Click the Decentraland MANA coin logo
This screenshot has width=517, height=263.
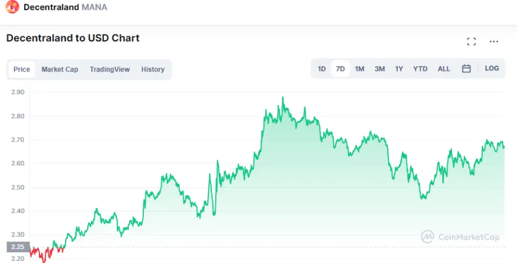tap(12, 8)
